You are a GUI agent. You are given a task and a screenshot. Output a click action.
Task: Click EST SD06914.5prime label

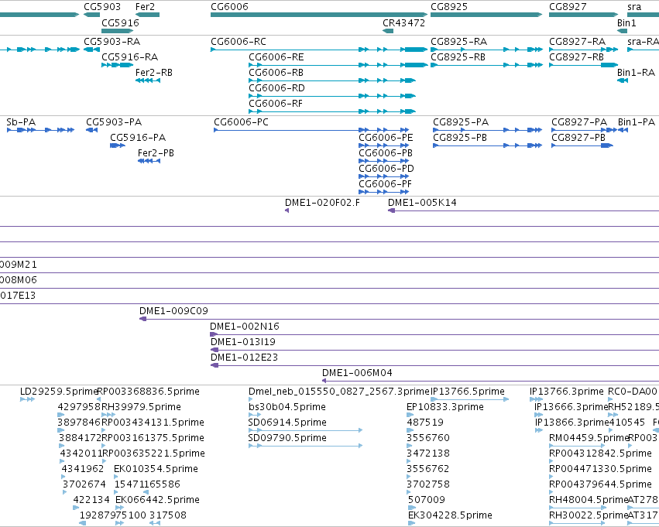click(287, 423)
